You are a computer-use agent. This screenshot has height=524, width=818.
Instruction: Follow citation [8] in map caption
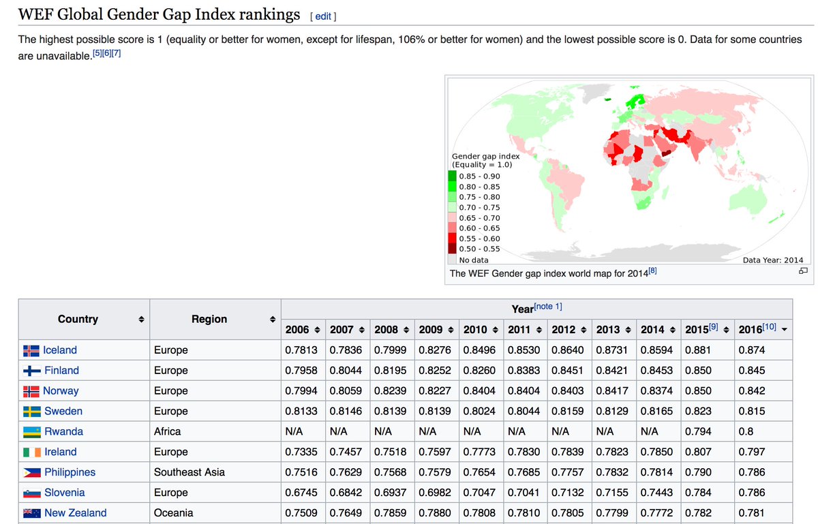[x=652, y=271]
